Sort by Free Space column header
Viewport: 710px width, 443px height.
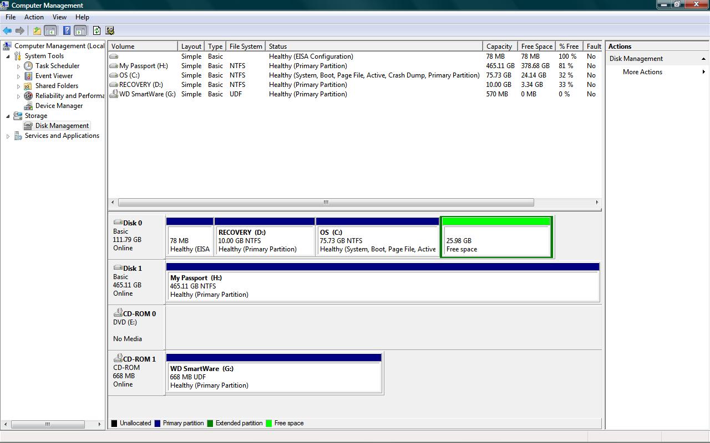pyautogui.click(x=536, y=47)
